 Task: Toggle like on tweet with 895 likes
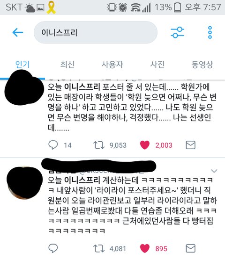click(145, 249)
